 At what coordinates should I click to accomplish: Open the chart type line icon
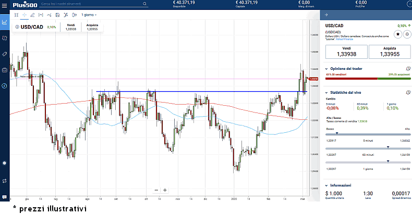point(49,15)
